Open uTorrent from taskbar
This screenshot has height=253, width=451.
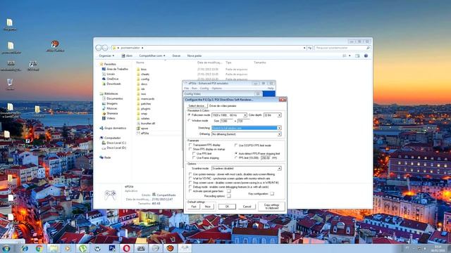[83, 248]
